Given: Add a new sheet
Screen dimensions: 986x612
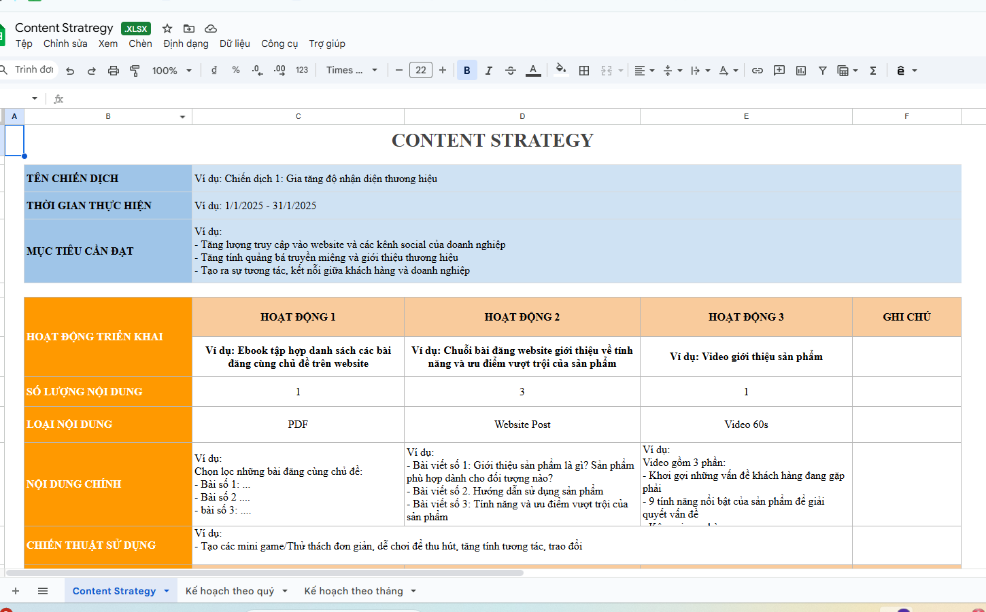Looking at the screenshot, I should tap(16, 591).
